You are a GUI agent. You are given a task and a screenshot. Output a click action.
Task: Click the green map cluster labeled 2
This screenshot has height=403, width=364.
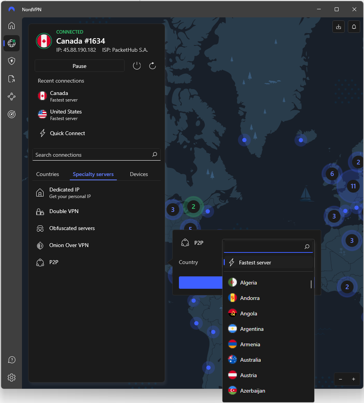(193, 207)
